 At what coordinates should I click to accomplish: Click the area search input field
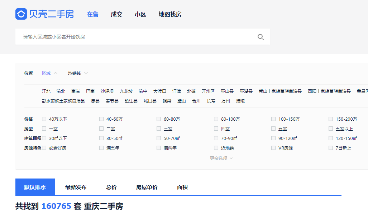[x=136, y=37]
